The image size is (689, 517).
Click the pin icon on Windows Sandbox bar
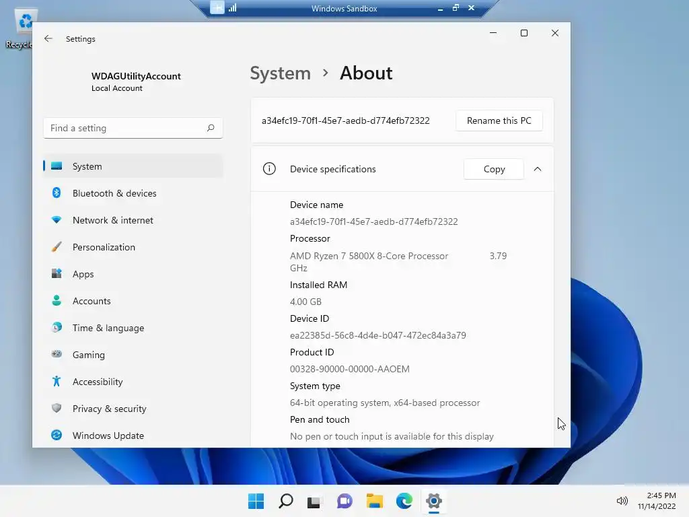217,7
